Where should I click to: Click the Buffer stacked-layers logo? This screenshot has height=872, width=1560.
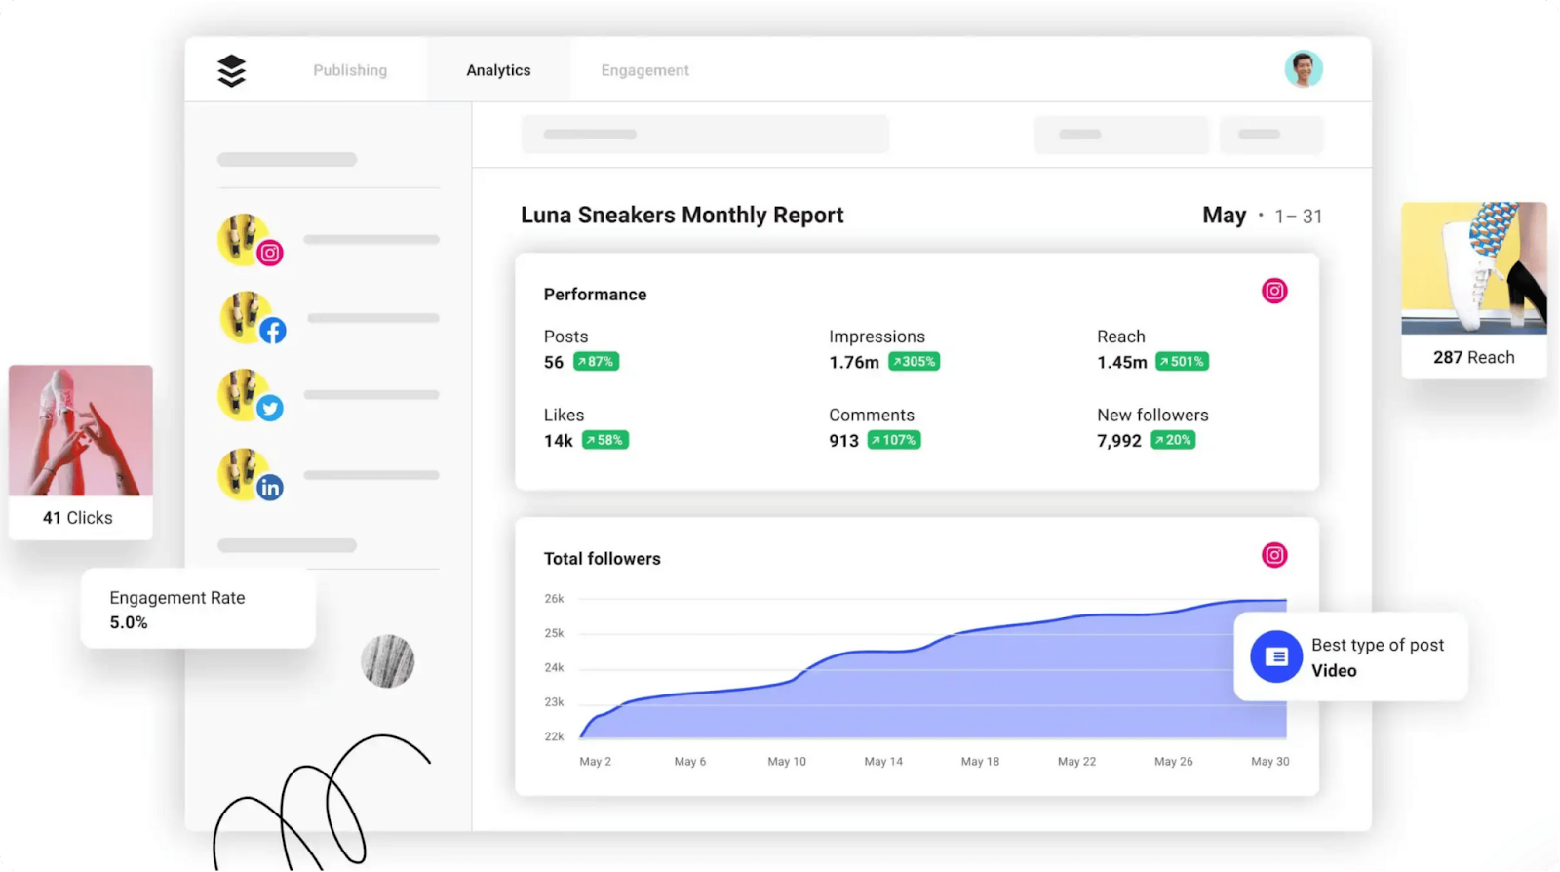[231, 70]
